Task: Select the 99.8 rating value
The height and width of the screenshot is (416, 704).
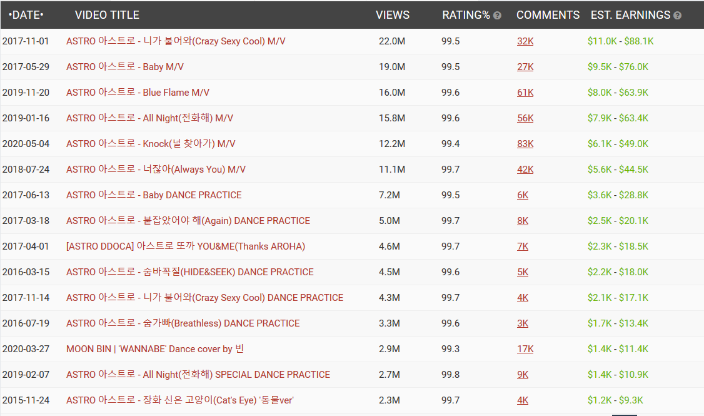Action: coord(450,373)
